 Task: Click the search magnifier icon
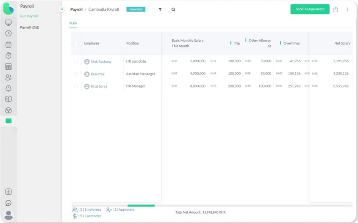point(174,10)
